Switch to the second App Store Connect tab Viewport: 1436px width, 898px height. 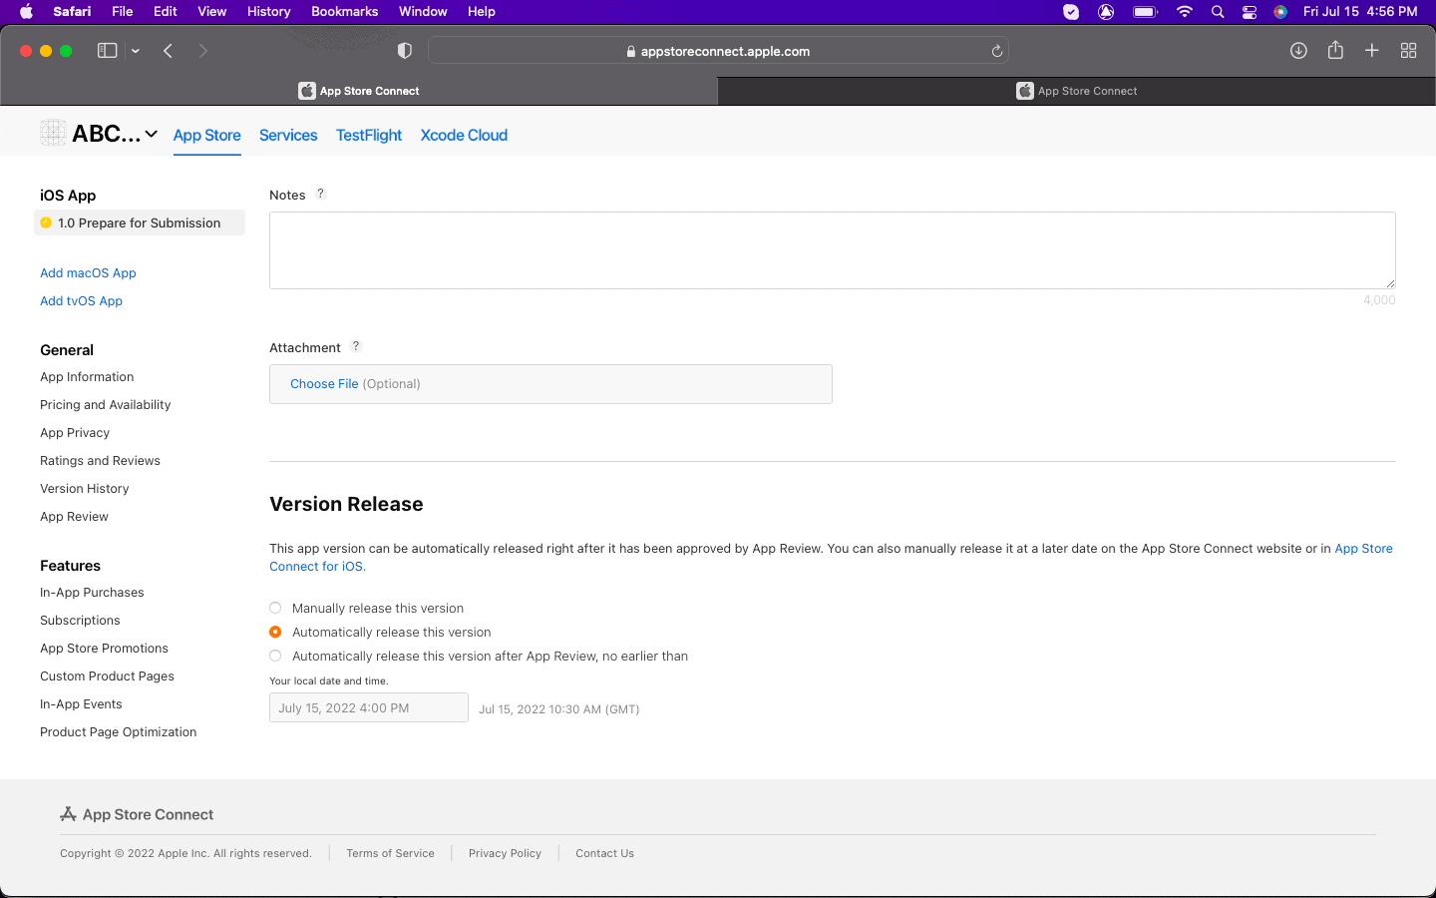[x=1077, y=91]
